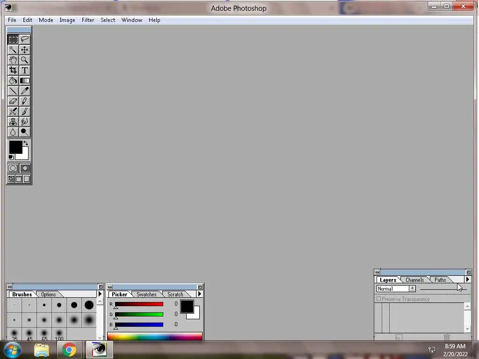
Task: Select the Airbrush tool
Action: (13, 111)
